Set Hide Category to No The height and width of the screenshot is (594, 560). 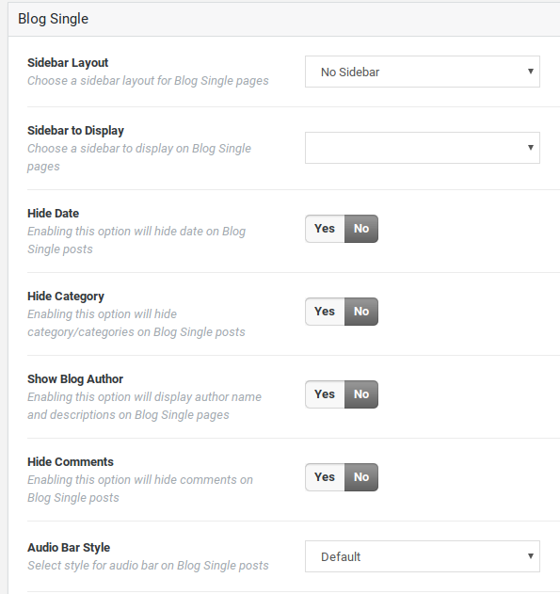tap(361, 312)
